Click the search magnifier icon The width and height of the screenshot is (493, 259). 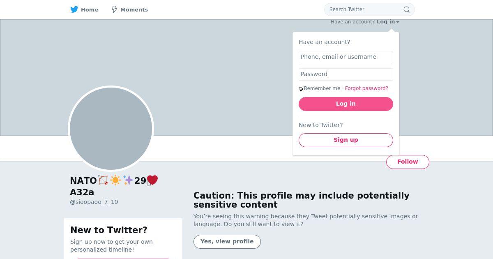pos(406,9)
